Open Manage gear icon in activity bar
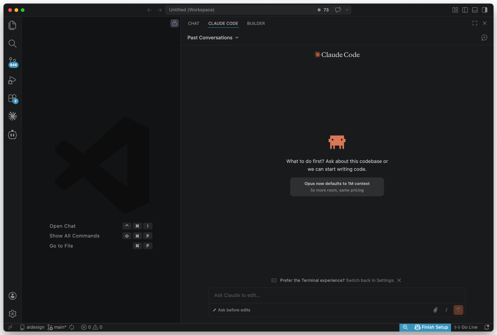This screenshot has height=335, width=497. [x=12, y=314]
